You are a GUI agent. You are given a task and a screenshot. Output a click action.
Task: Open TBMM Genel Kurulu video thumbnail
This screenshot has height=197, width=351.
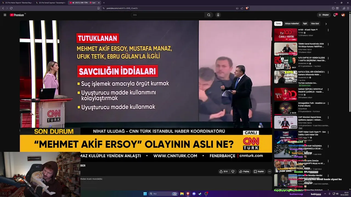pyautogui.click(x=286, y=49)
